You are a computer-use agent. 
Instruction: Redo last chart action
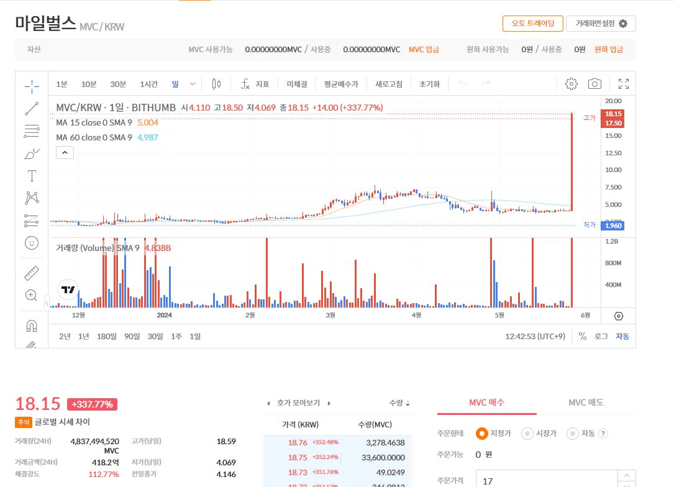click(x=486, y=83)
